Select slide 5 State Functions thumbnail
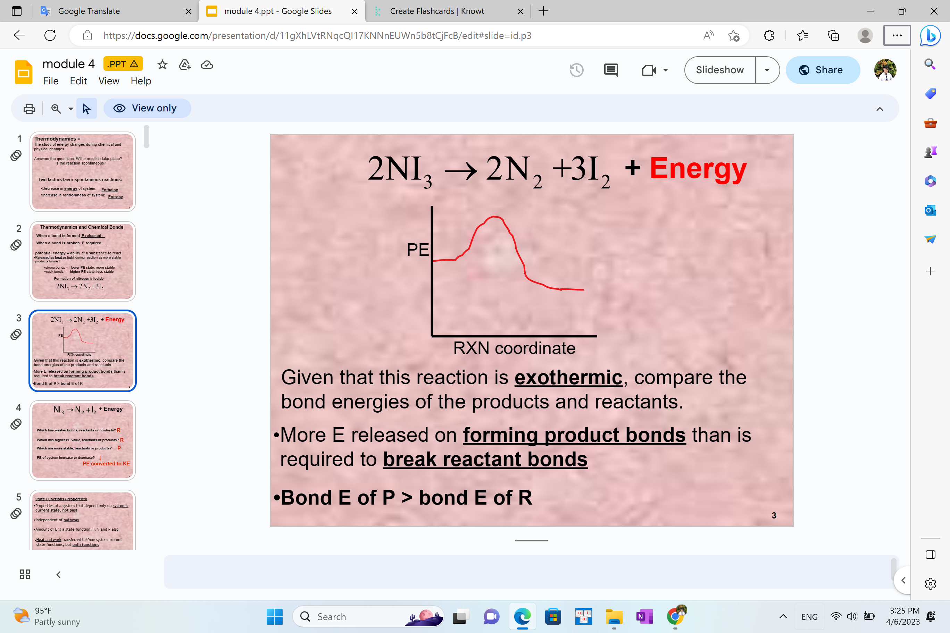 (82, 520)
